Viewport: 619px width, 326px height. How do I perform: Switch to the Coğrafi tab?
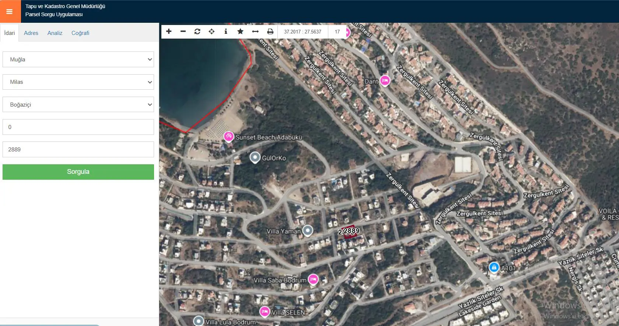pos(80,33)
